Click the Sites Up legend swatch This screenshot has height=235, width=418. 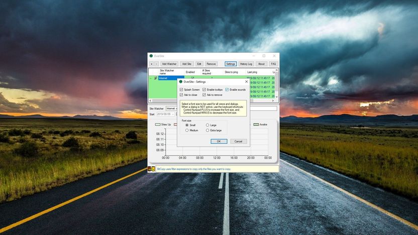click(x=158, y=125)
